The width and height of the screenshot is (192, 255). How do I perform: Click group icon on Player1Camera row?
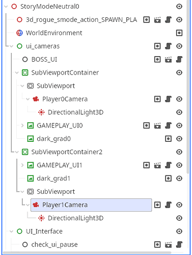click(x=157, y=205)
